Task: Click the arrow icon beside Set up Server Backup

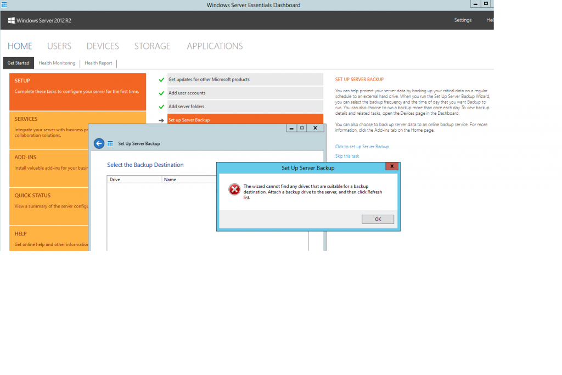Action: coord(161,120)
